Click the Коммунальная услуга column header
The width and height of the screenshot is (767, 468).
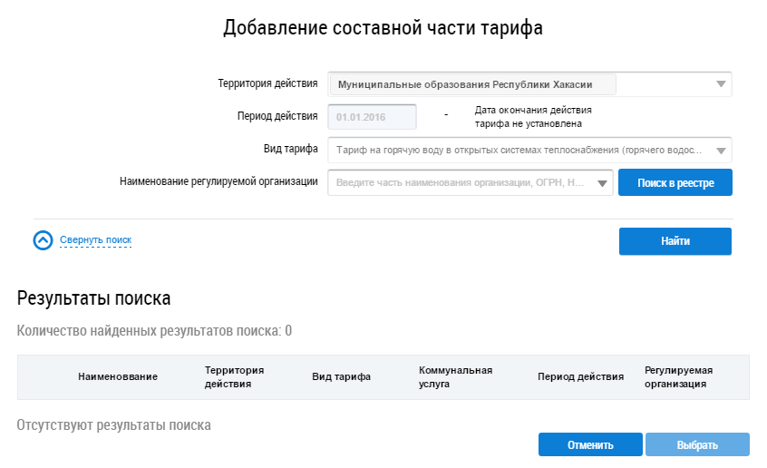(x=455, y=377)
